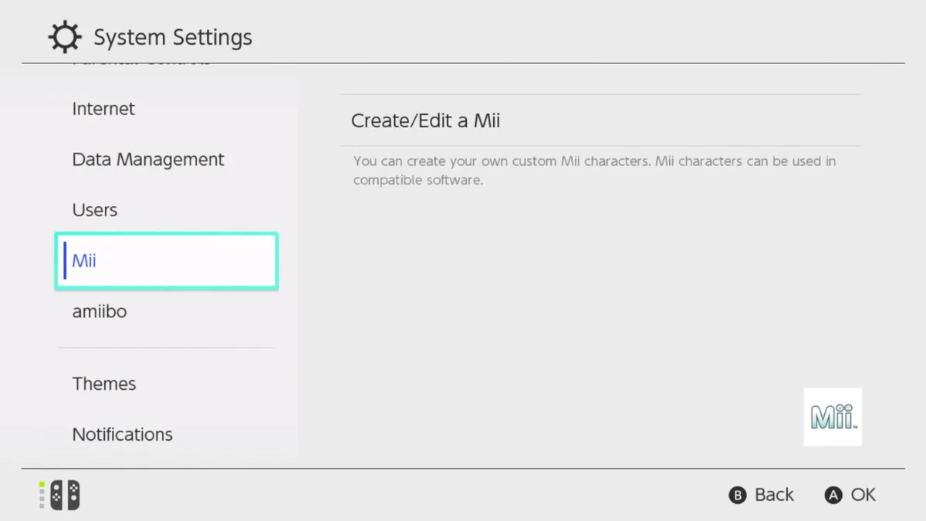Open the amiibo settings section
Image resolution: width=926 pixels, height=521 pixels.
[x=100, y=311]
